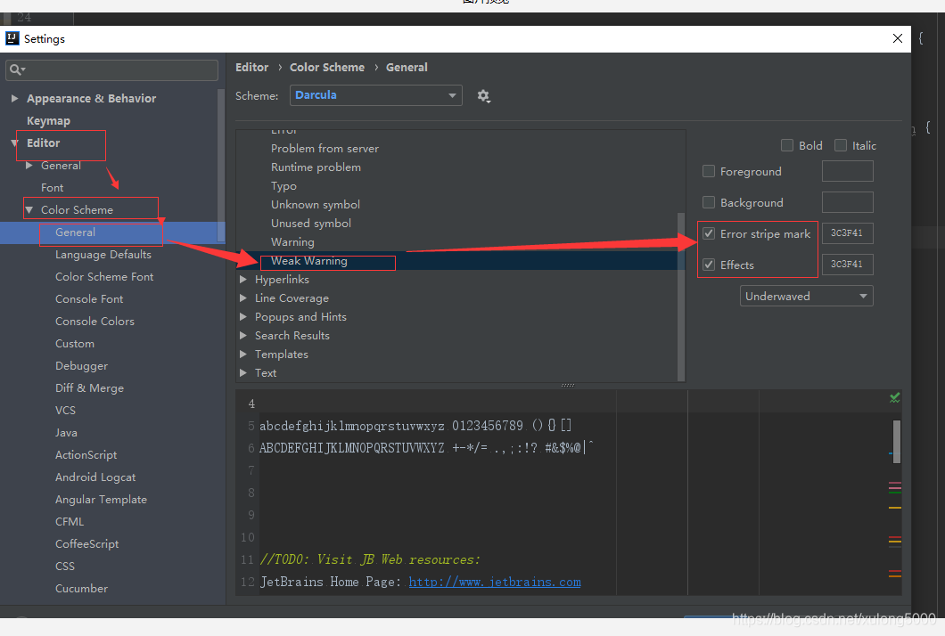Open the Scheme Darcula dropdown
The height and width of the screenshot is (636, 945).
point(375,95)
